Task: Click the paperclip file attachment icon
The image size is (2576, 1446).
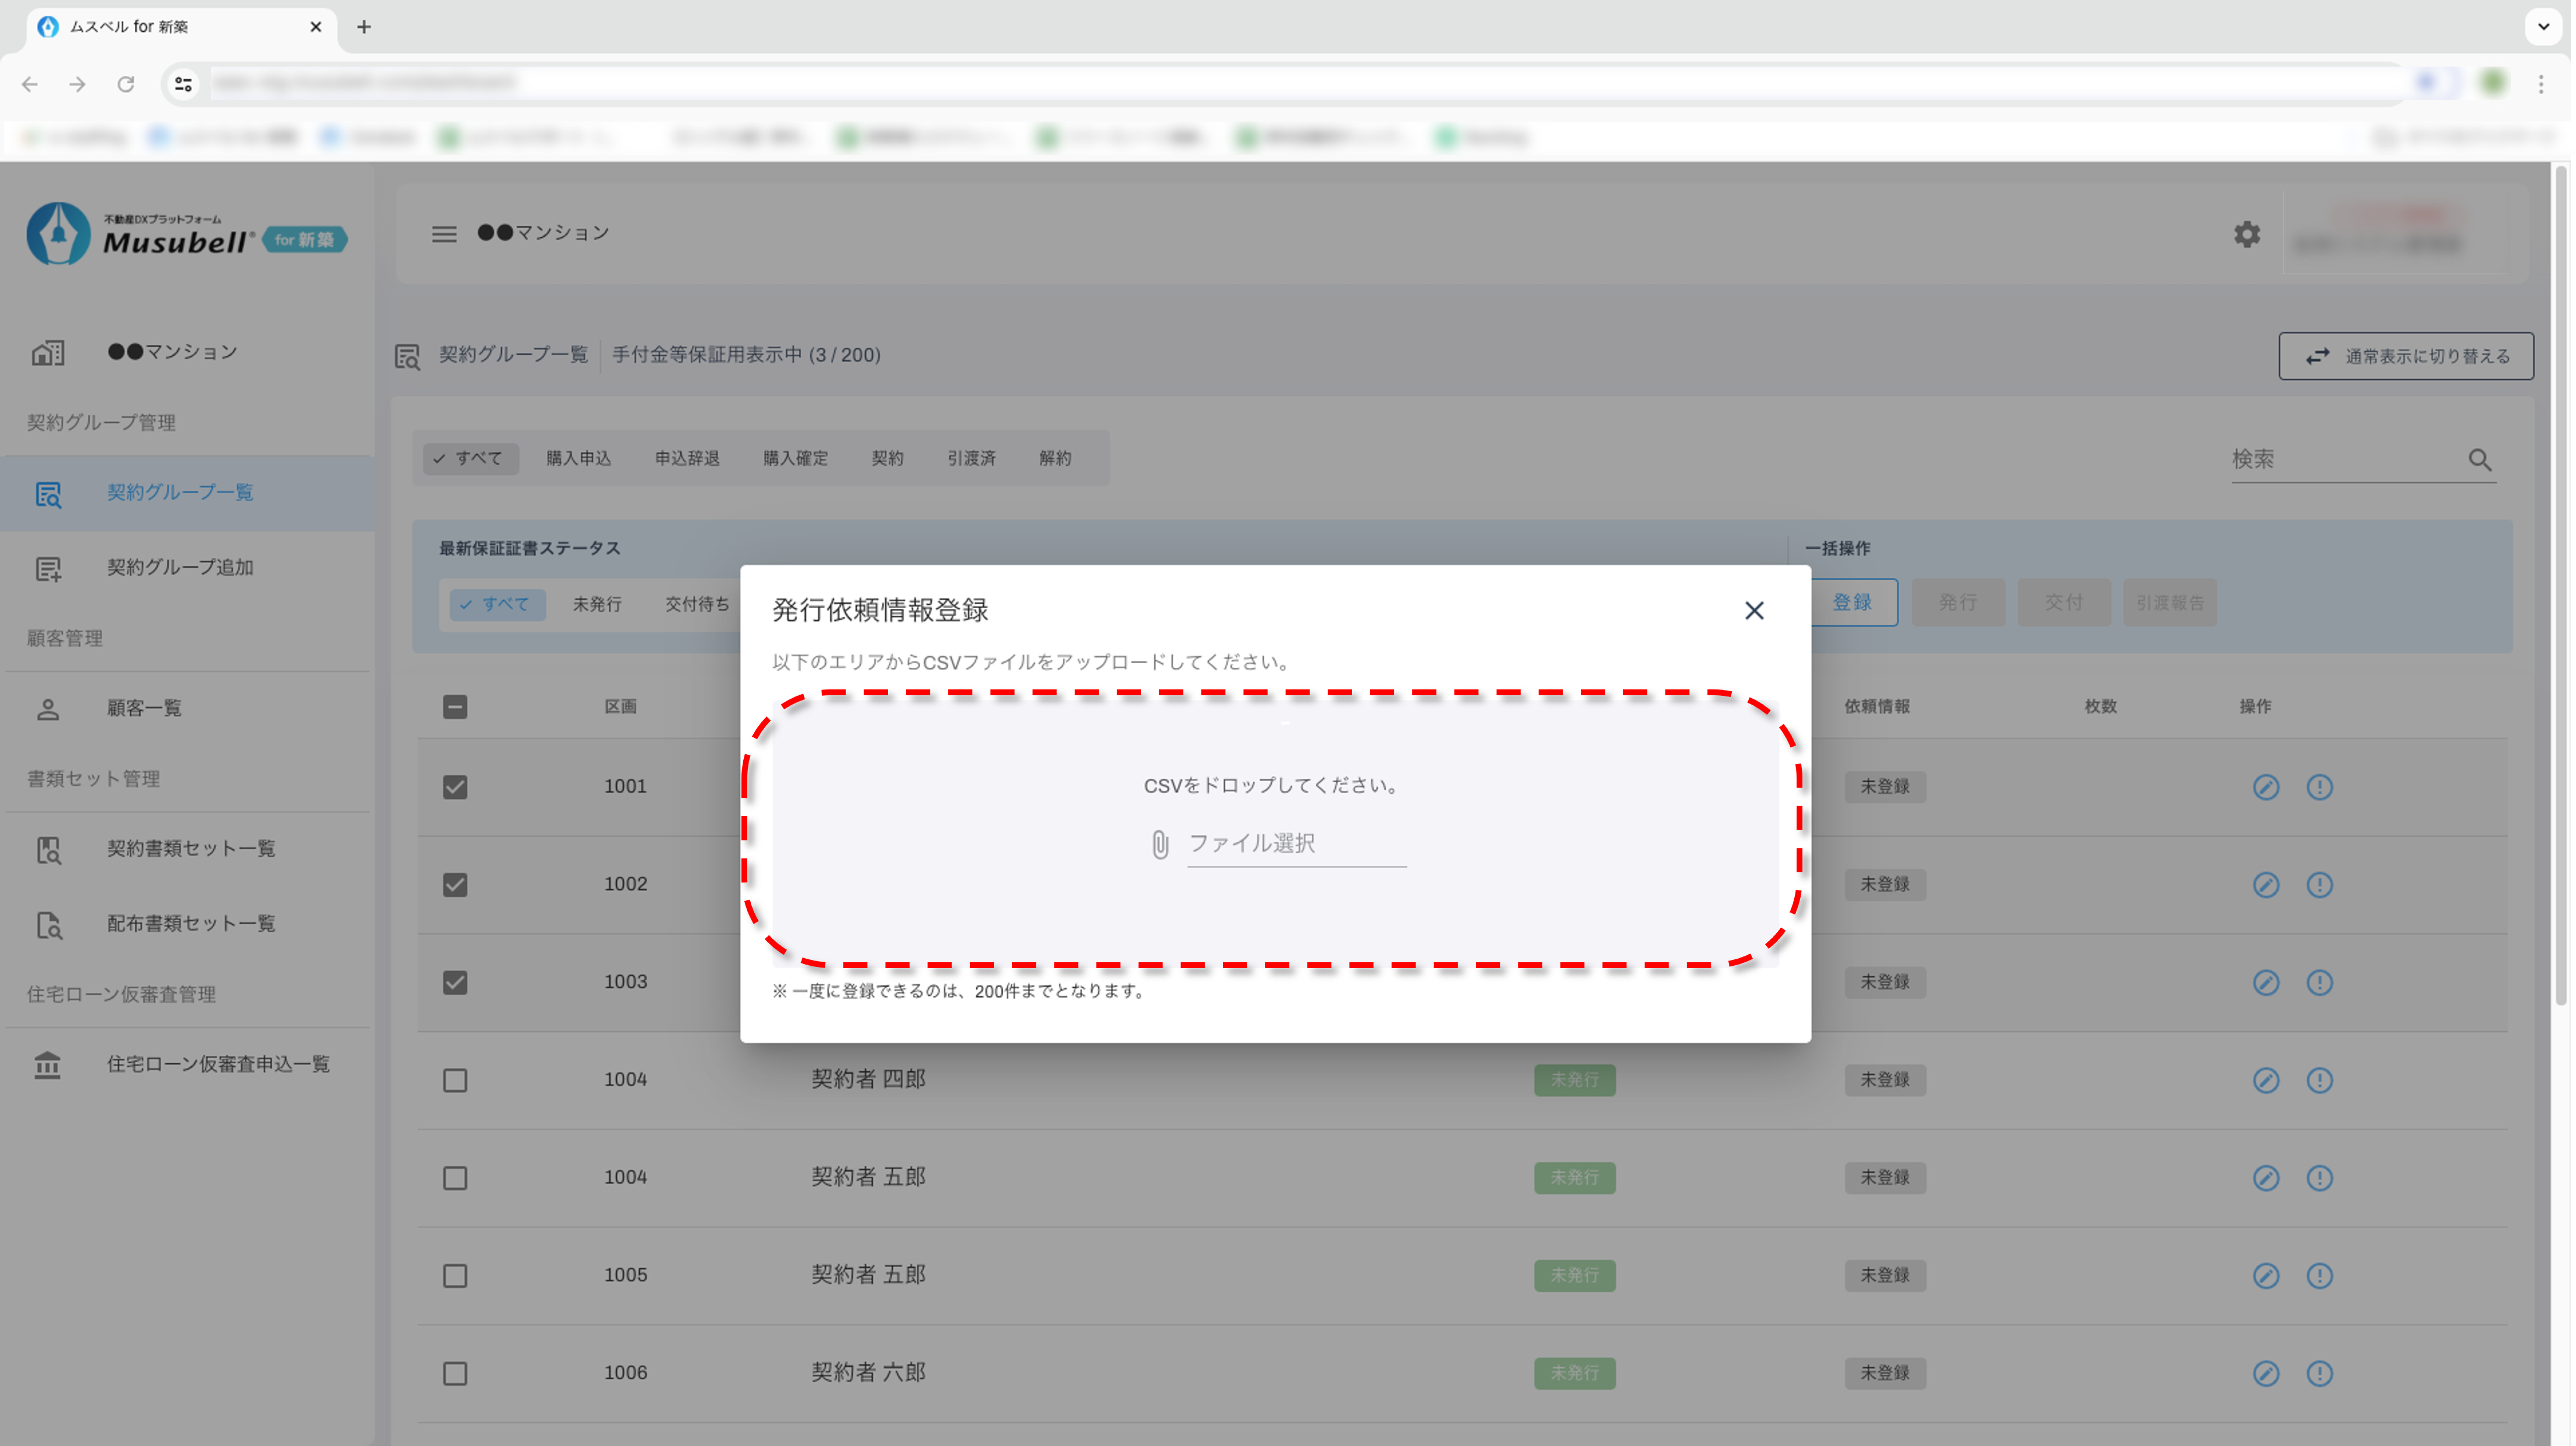Action: click(x=1159, y=844)
